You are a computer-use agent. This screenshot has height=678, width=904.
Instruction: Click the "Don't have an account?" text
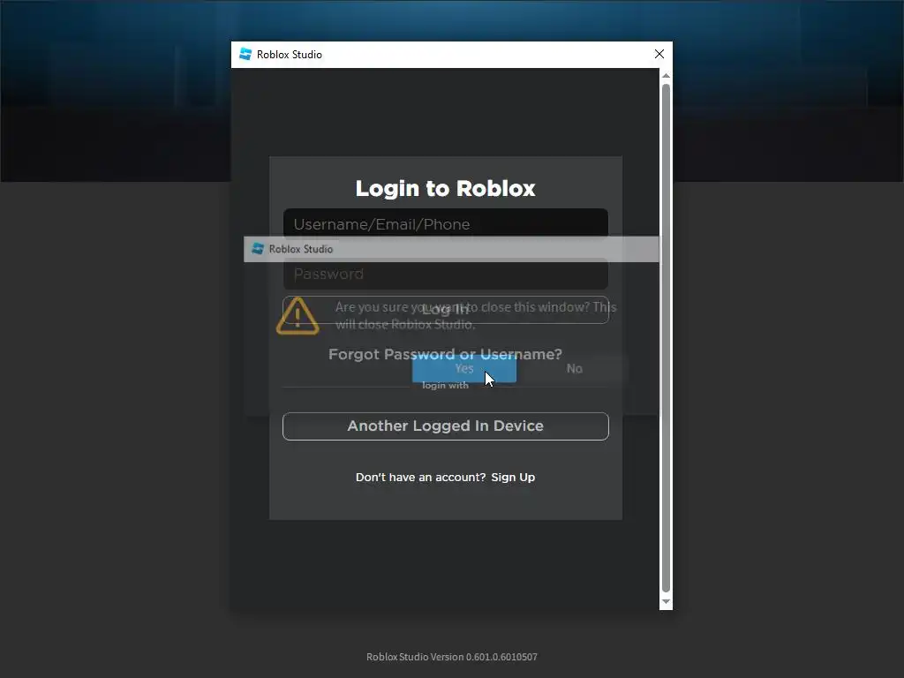[421, 478]
